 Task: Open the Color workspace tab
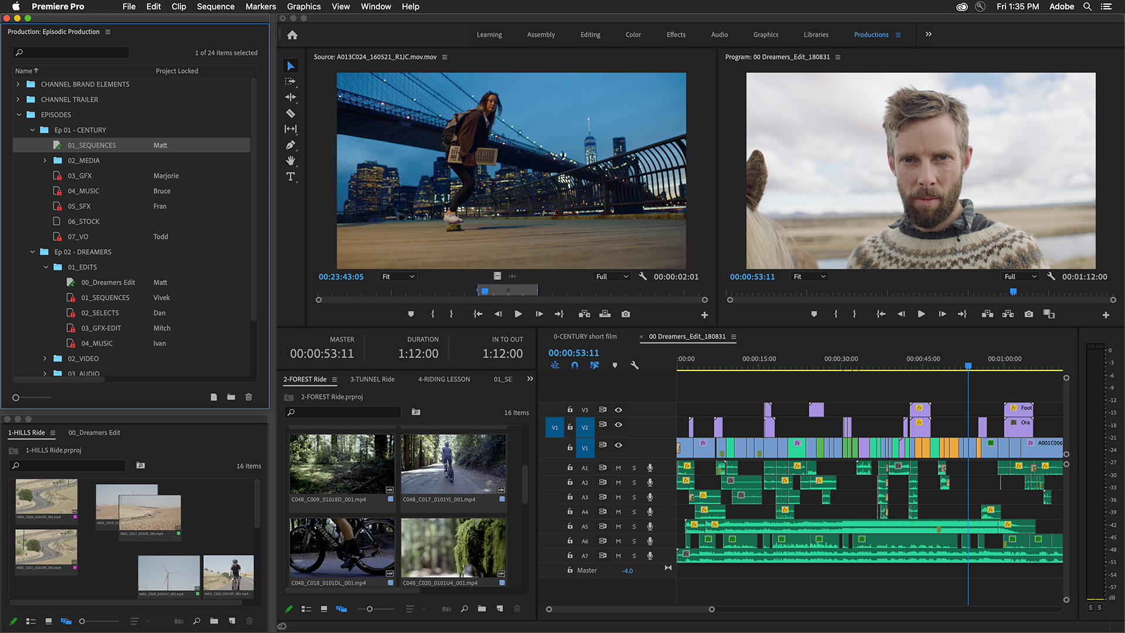(633, 35)
